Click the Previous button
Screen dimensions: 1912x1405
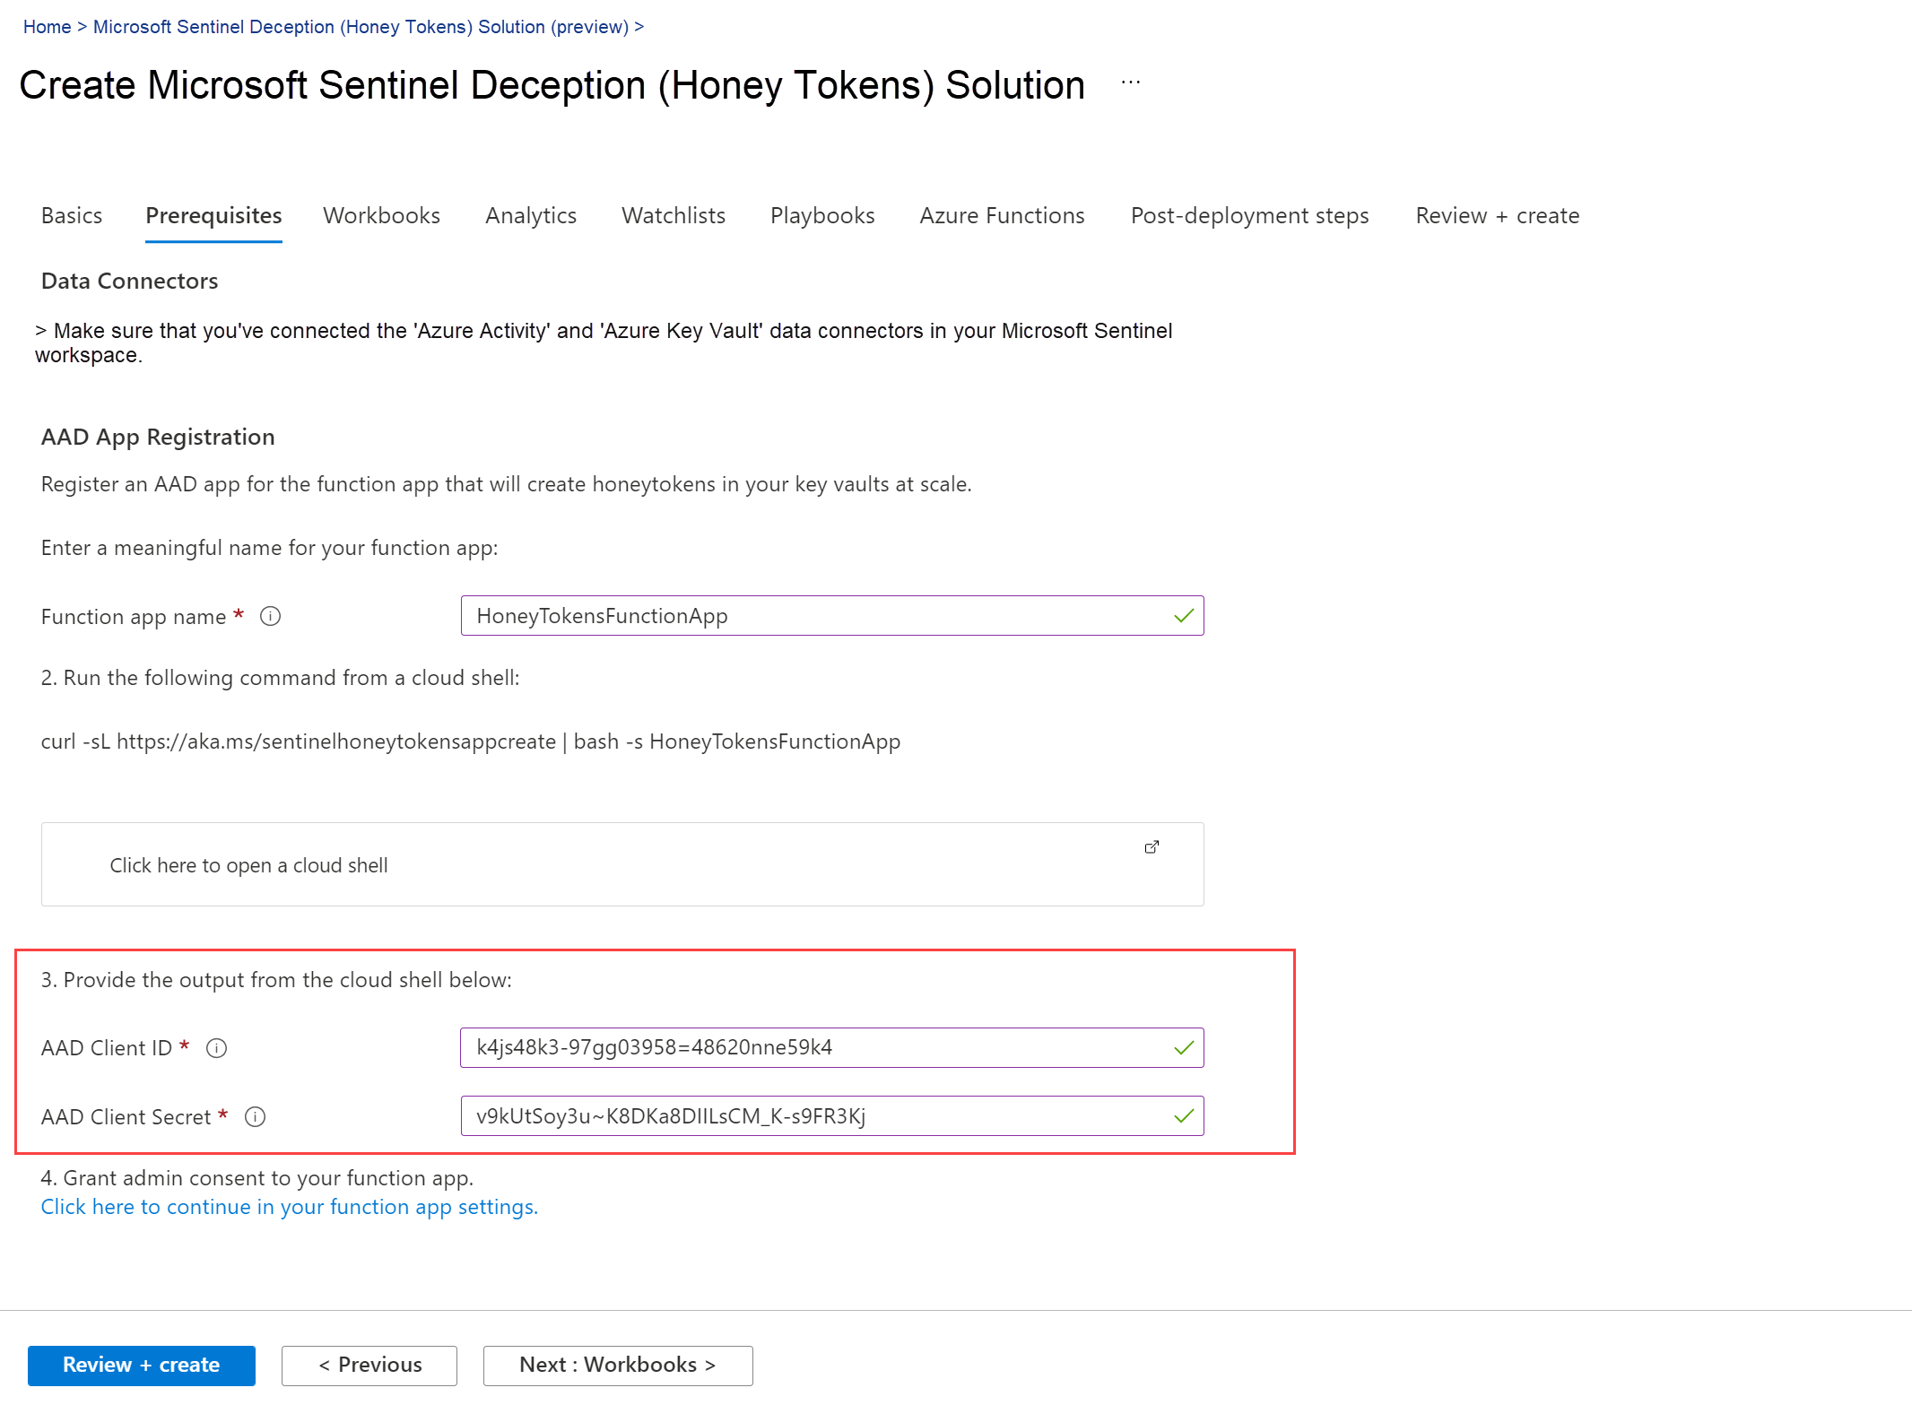(x=369, y=1364)
